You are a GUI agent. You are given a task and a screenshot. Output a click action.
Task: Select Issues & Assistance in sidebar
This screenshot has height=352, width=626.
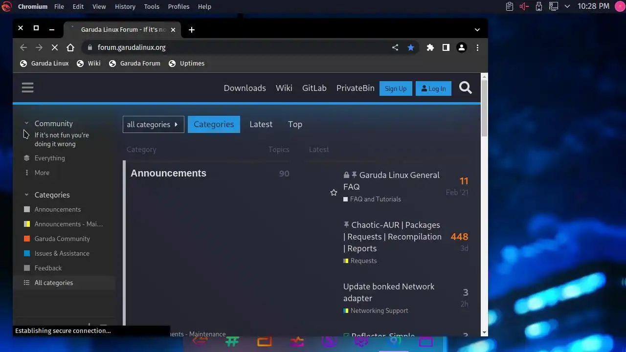coord(62,253)
